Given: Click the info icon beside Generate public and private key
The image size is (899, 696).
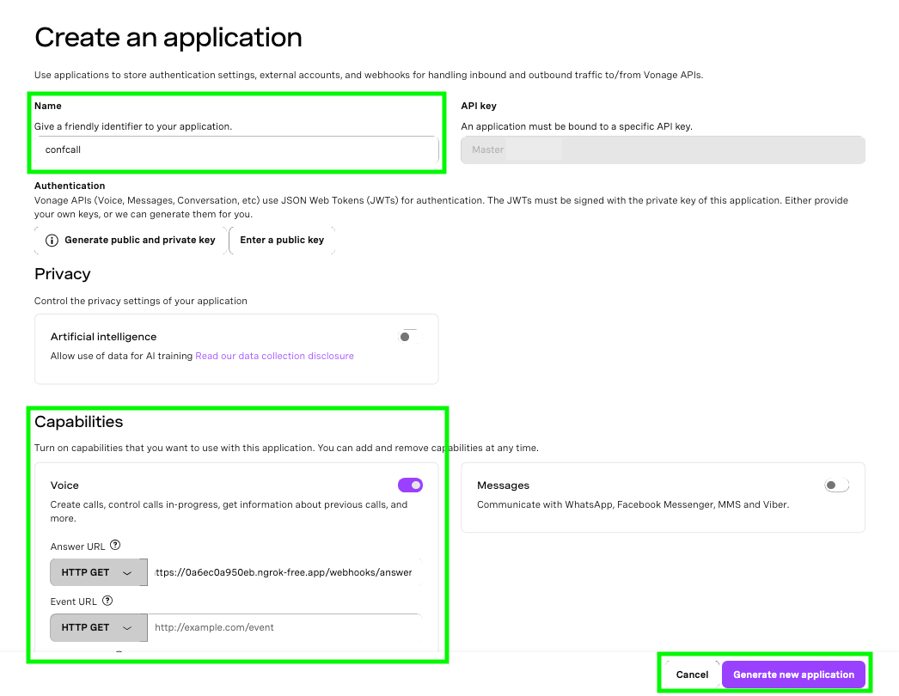Looking at the screenshot, I should (x=52, y=240).
